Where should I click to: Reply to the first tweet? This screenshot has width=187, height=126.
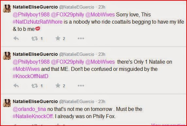tap(16, 38)
